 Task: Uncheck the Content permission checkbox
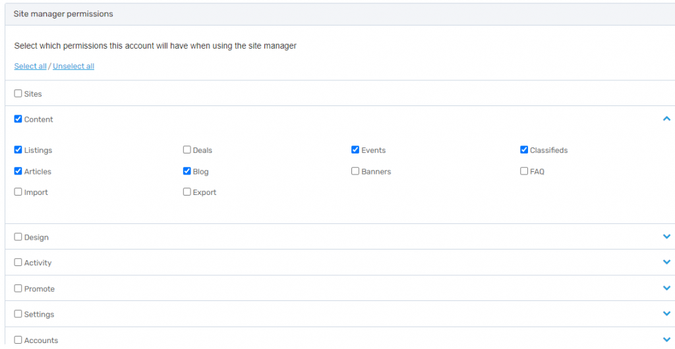tap(18, 119)
